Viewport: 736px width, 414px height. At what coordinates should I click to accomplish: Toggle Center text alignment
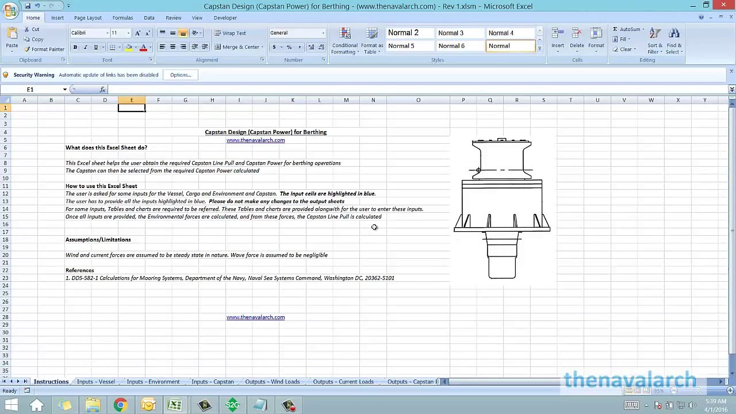[x=172, y=47]
